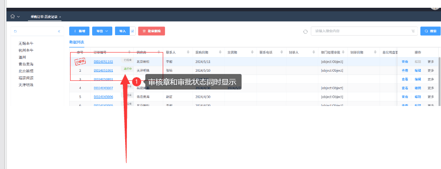The height and width of the screenshot is (169, 441).
Task: Click 查看 in the DD24051001 row
Action: (x=405, y=70)
